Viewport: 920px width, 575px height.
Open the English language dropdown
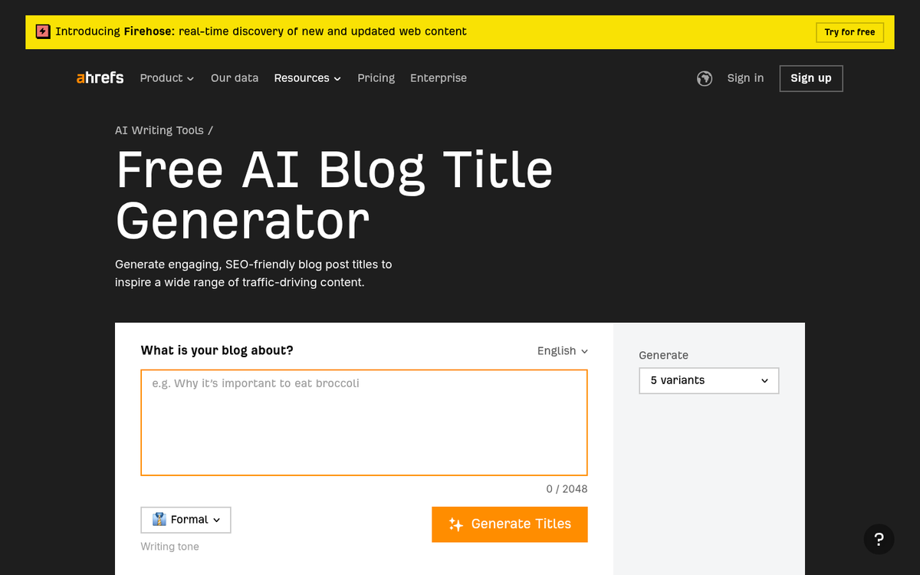(562, 351)
